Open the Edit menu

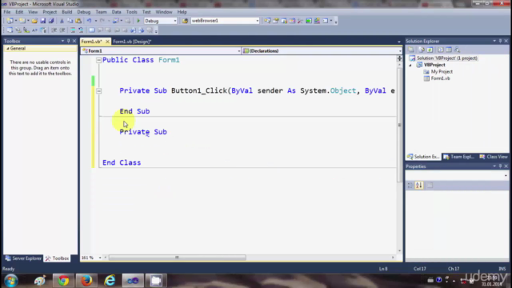pos(19,12)
